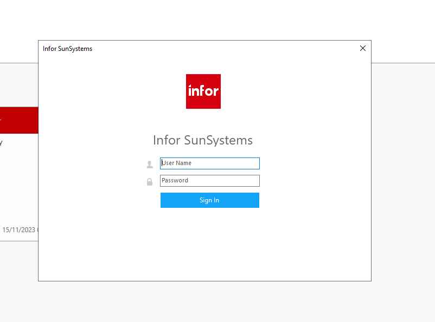Click the red bar in background window
This screenshot has height=322, width=435.
(19, 121)
